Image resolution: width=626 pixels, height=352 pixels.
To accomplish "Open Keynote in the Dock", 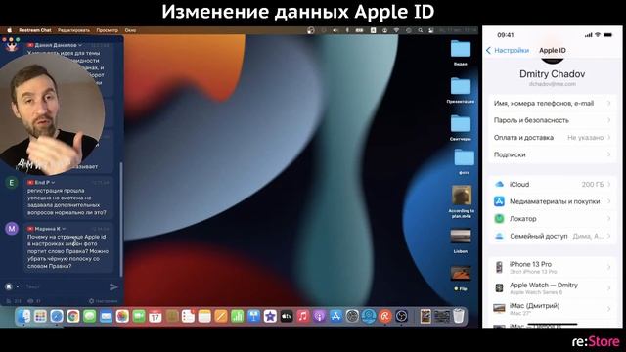I will [253, 317].
